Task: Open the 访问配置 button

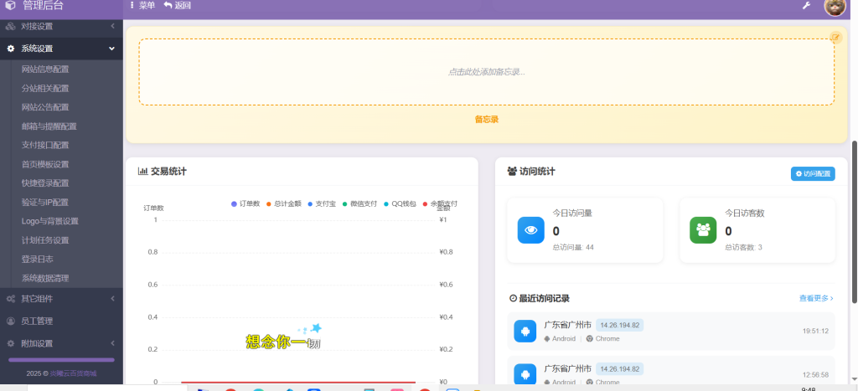Action: (813, 173)
